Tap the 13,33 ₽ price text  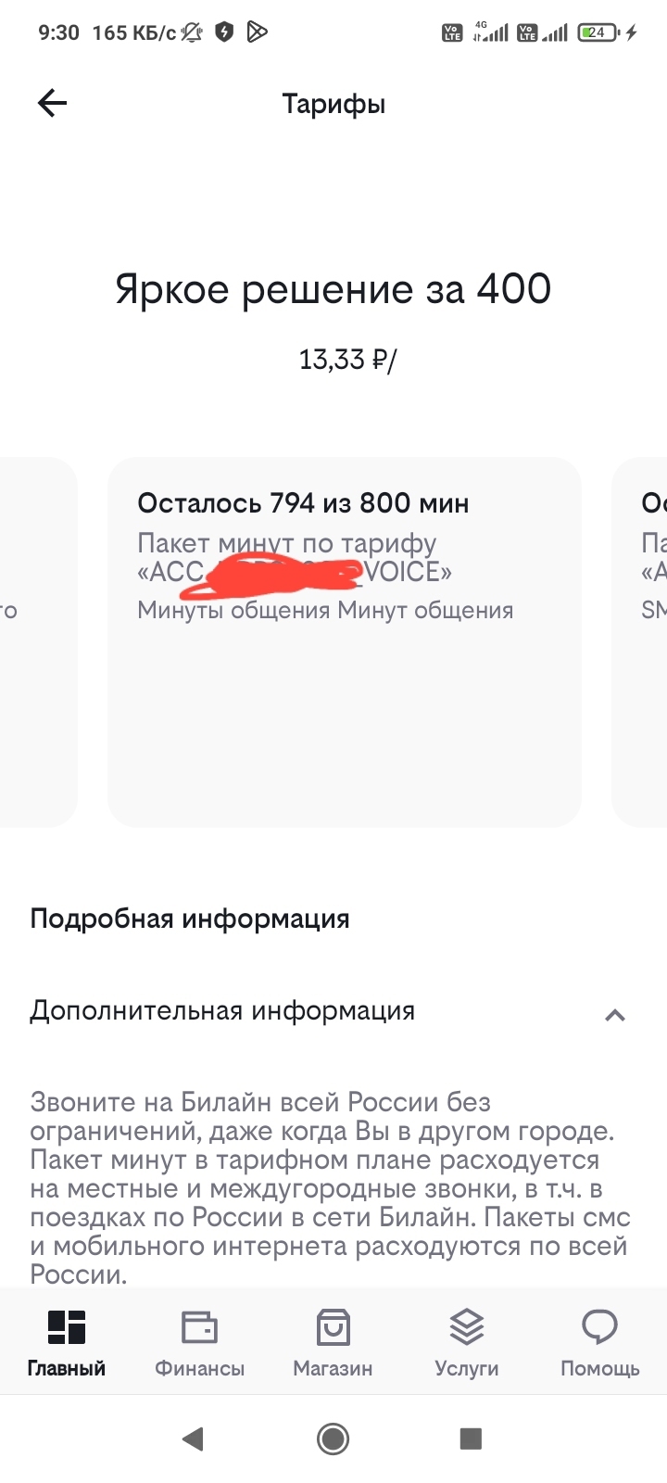point(347,360)
